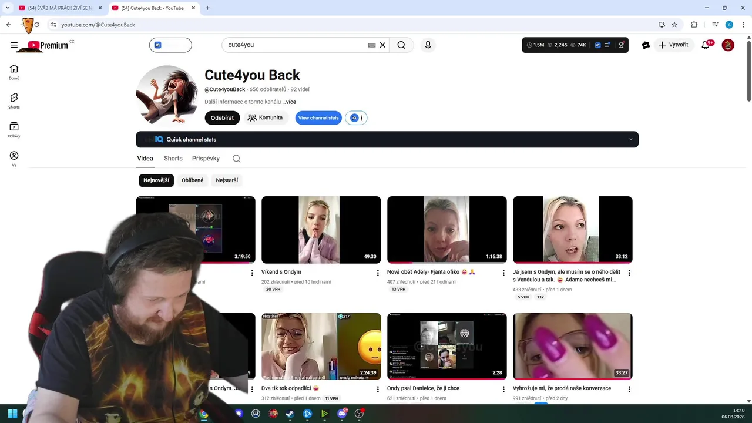Click the search magnifier button

pyautogui.click(x=401, y=45)
